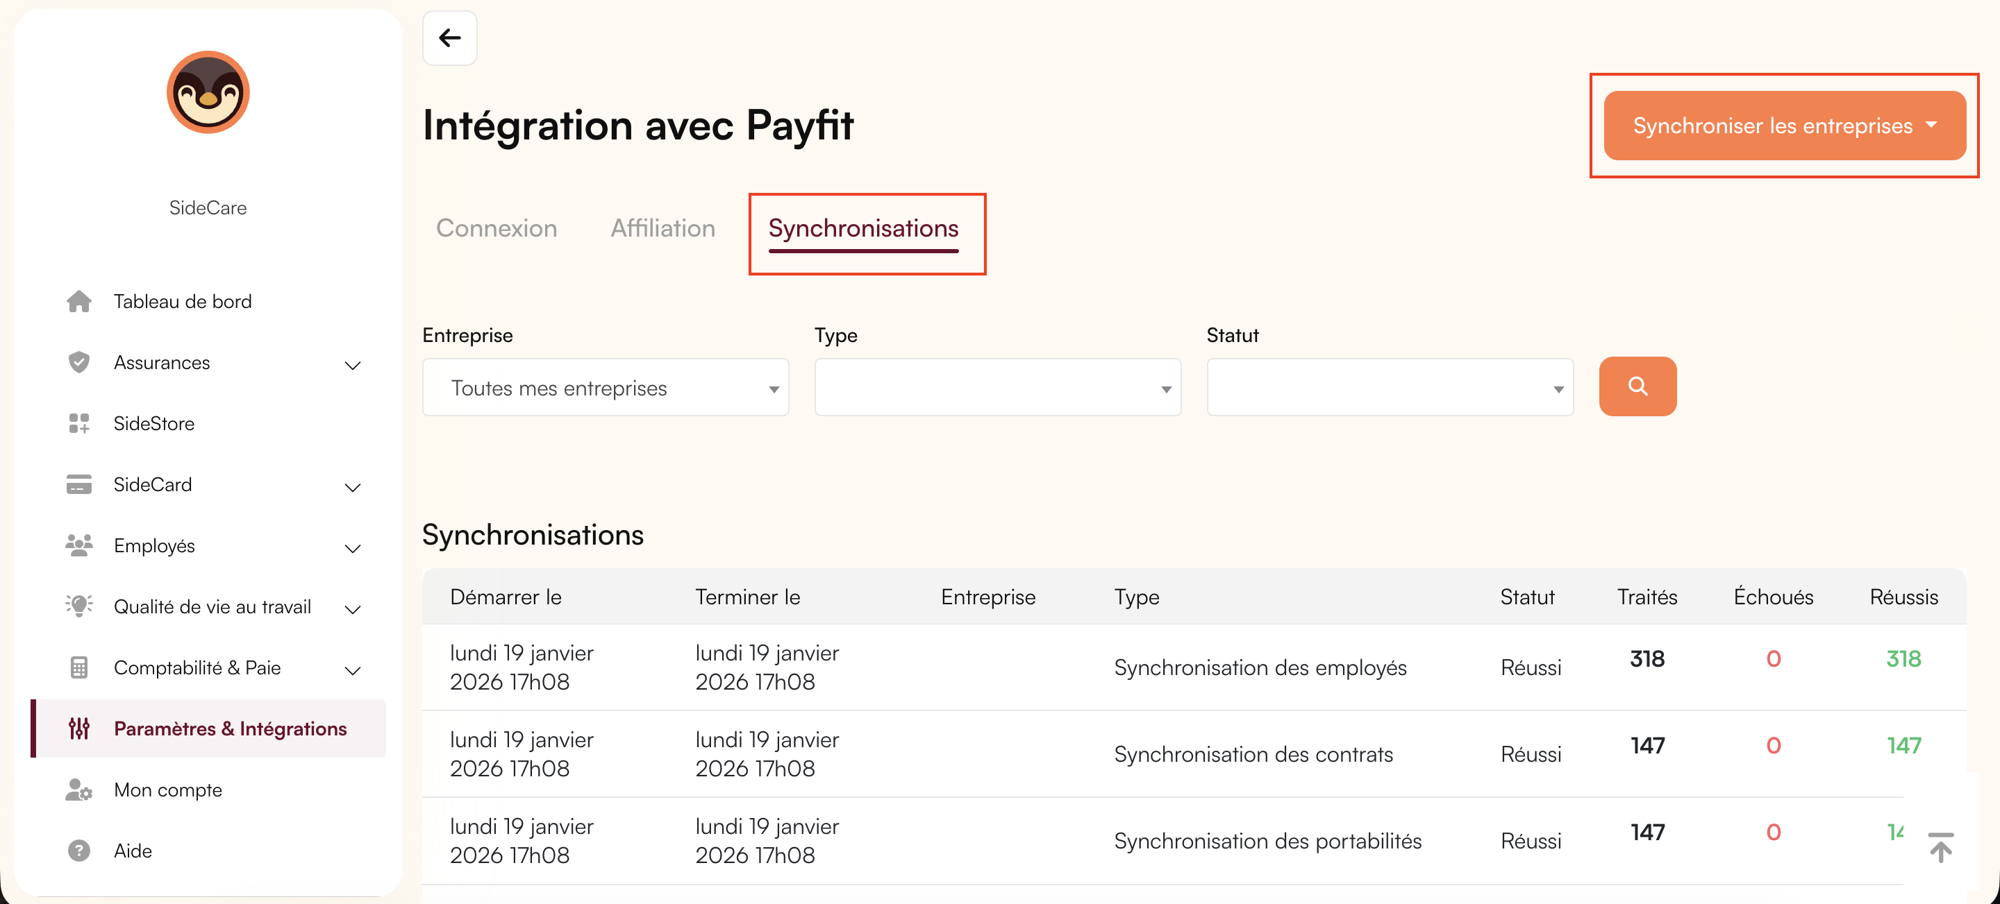Click the SideCare company name

point(208,208)
